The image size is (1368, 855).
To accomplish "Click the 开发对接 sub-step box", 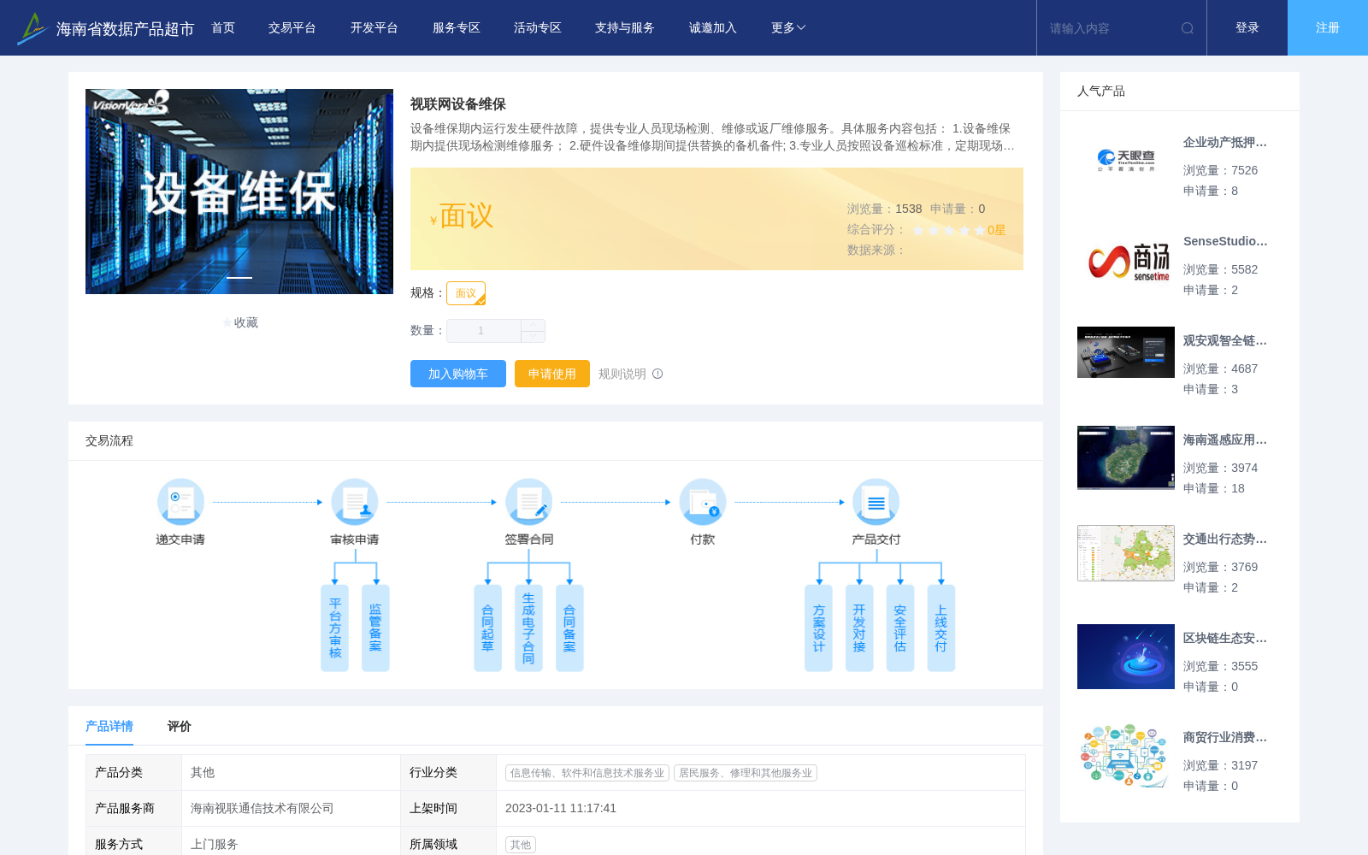I will coord(859,628).
